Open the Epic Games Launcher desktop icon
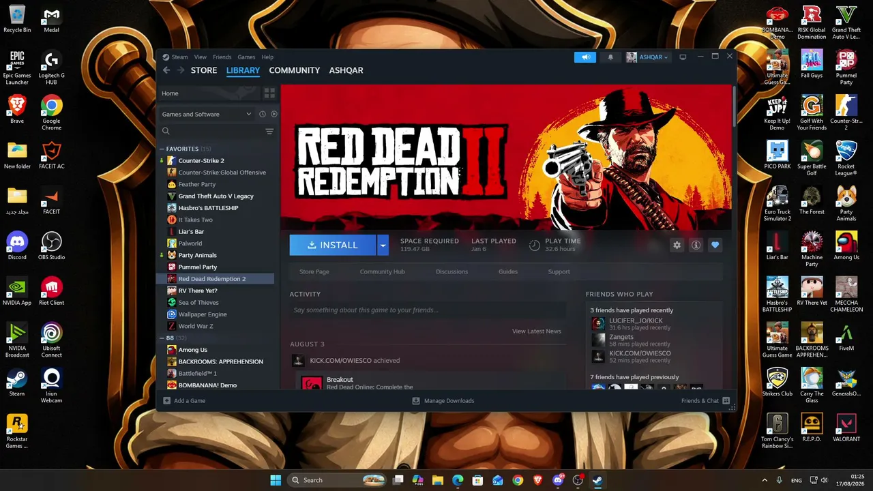The width and height of the screenshot is (873, 491). click(17, 68)
